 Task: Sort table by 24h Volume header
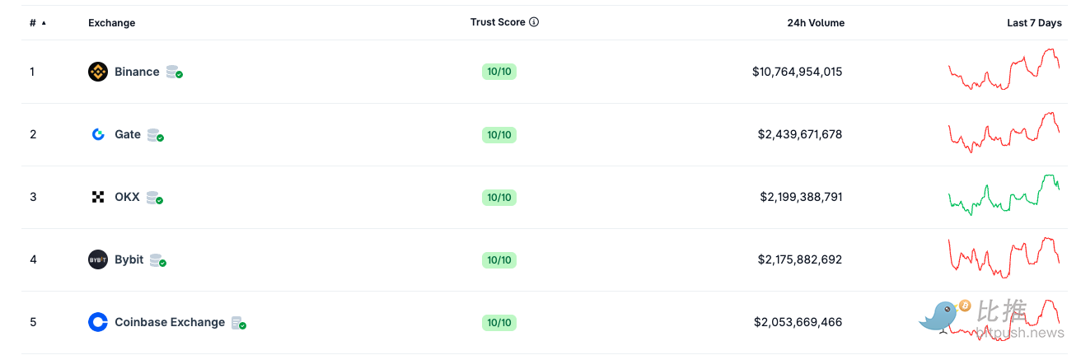[x=815, y=23]
